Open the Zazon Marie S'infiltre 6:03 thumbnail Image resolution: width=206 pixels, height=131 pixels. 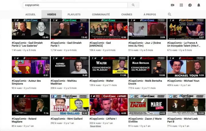click(148, 105)
